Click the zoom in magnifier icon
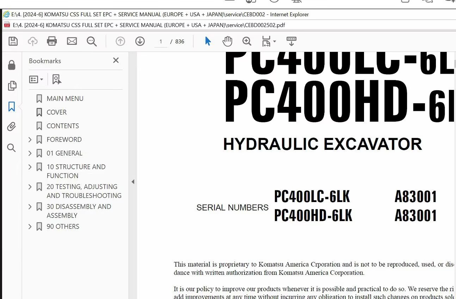Image resolution: width=456 pixels, height=299 pixels. coord(247,41)
